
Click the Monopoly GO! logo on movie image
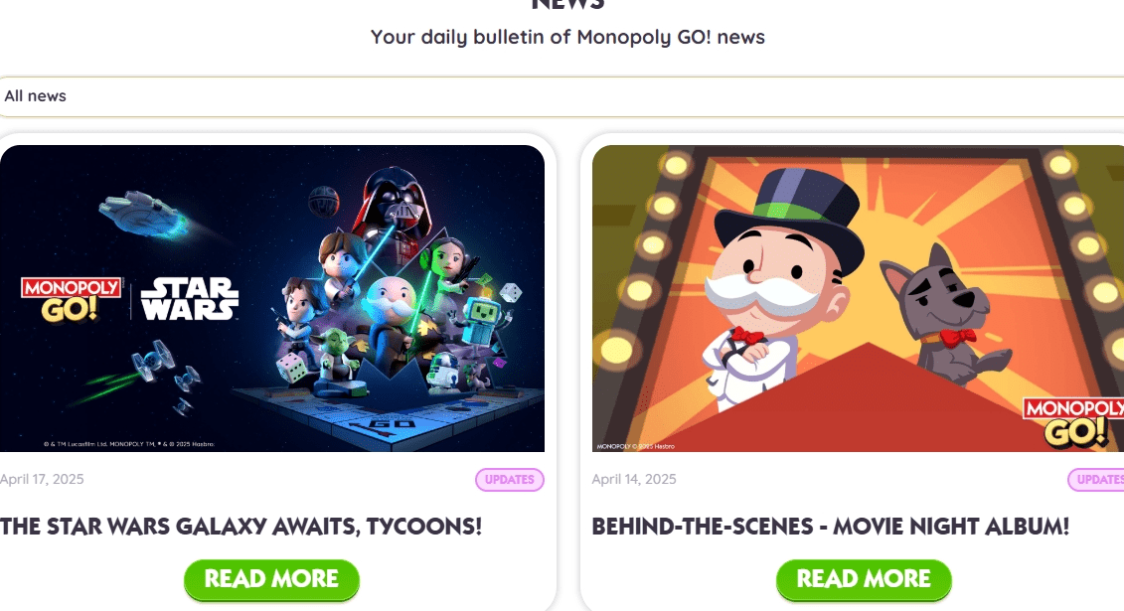click(1073, 422)
